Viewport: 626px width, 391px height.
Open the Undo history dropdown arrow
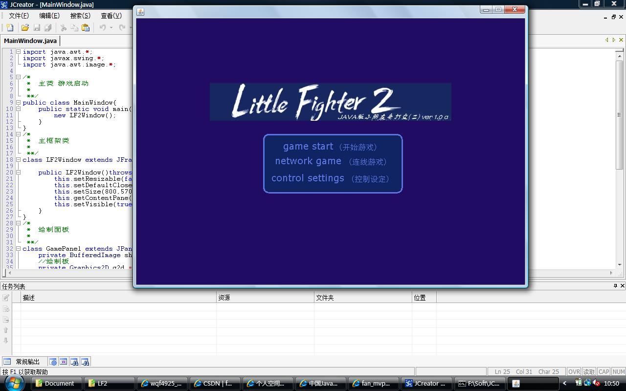111,28
